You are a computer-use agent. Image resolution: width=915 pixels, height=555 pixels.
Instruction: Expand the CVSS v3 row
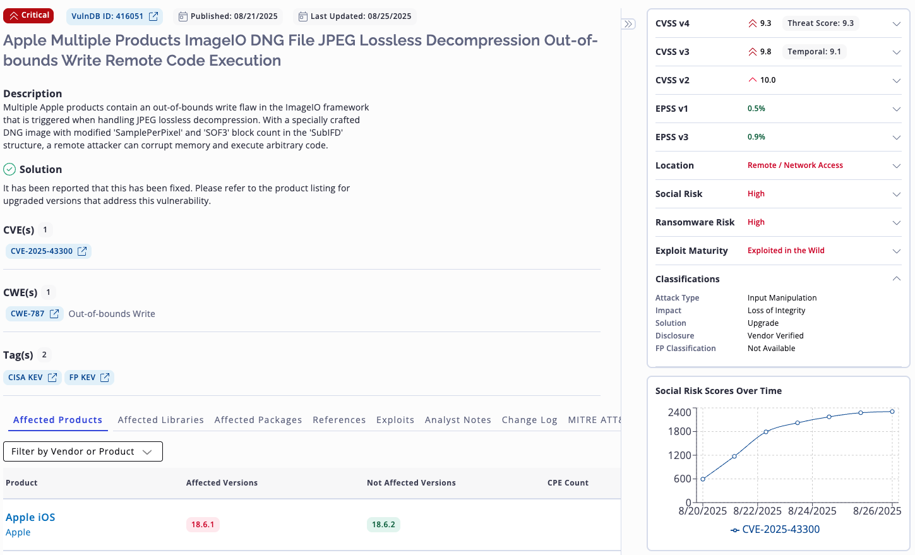click(x=896, y=52)
